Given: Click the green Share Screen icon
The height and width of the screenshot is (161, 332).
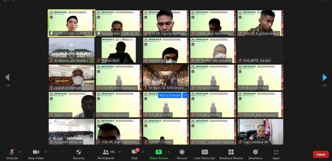Looking at the screenshot, I should point(158,152).
